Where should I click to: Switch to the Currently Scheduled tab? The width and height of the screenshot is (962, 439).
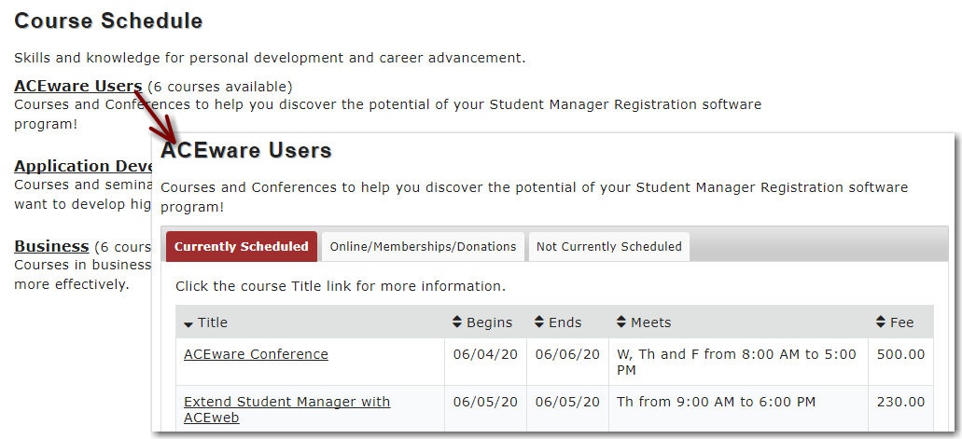point(241,246)
